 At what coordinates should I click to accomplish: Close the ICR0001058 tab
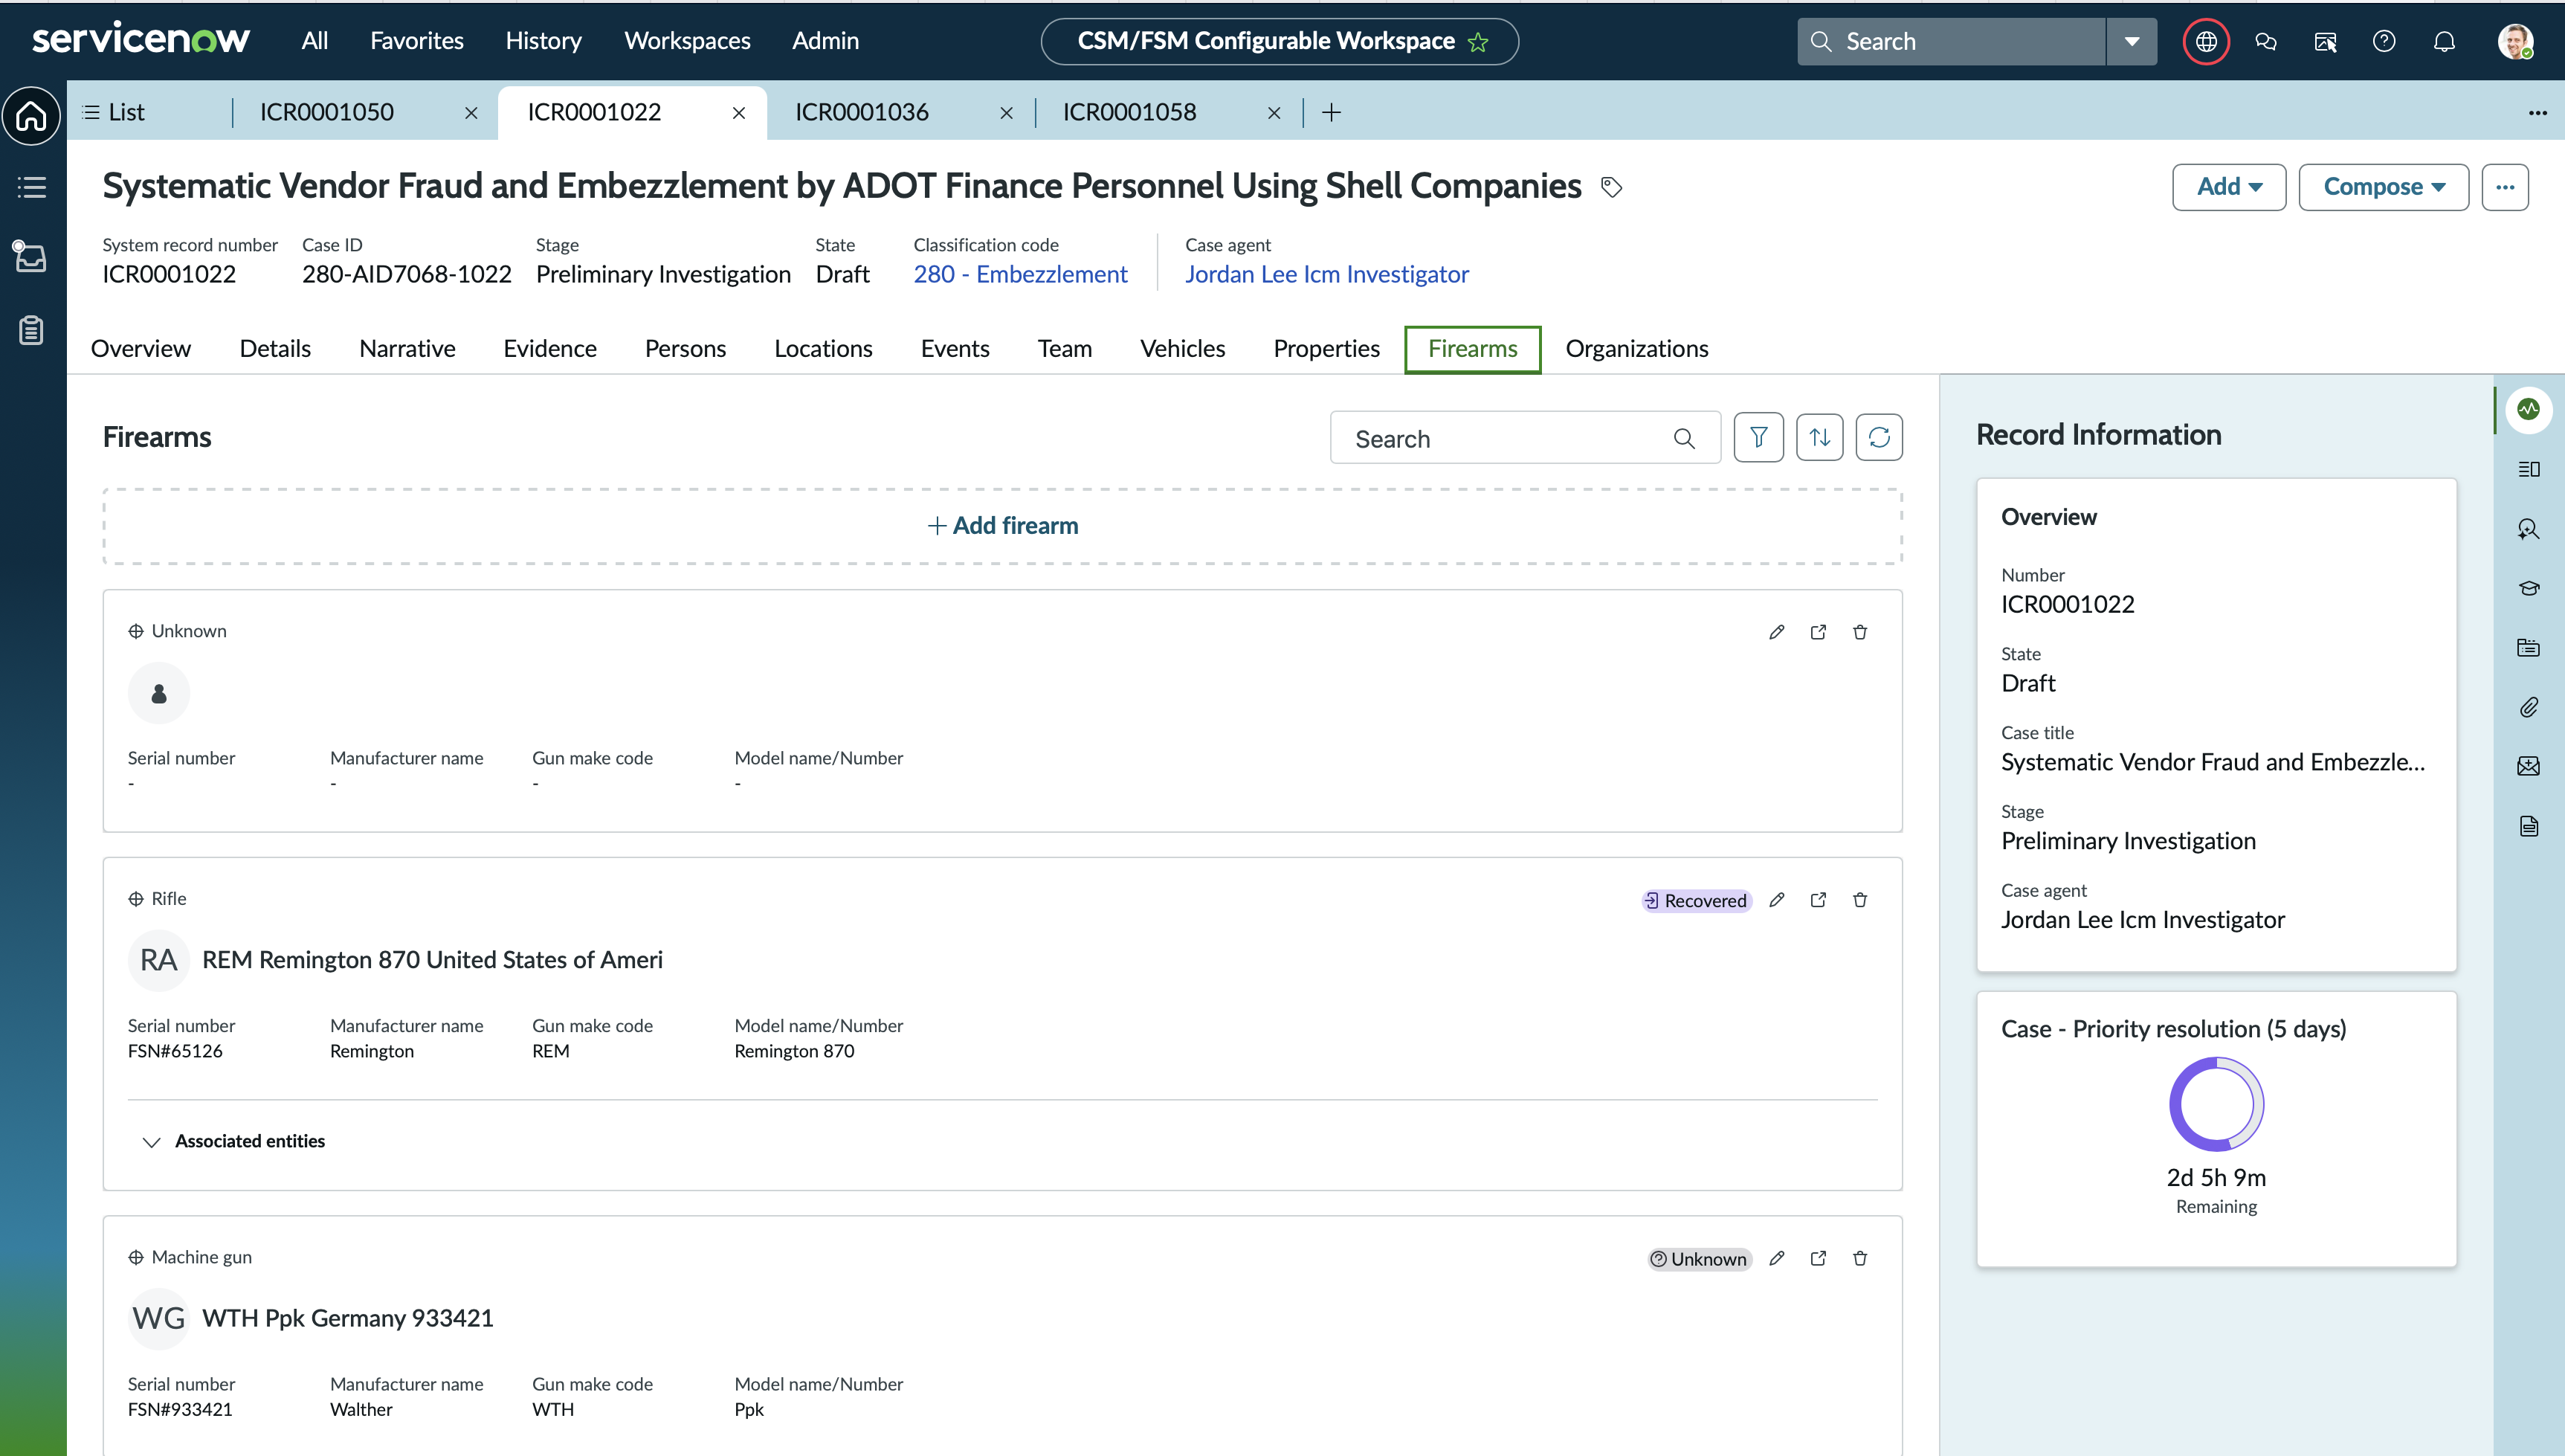point(1274,113)
